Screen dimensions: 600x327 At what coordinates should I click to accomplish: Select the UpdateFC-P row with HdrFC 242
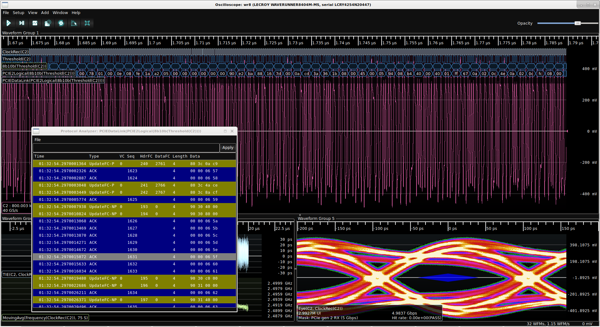coord(134,192)
